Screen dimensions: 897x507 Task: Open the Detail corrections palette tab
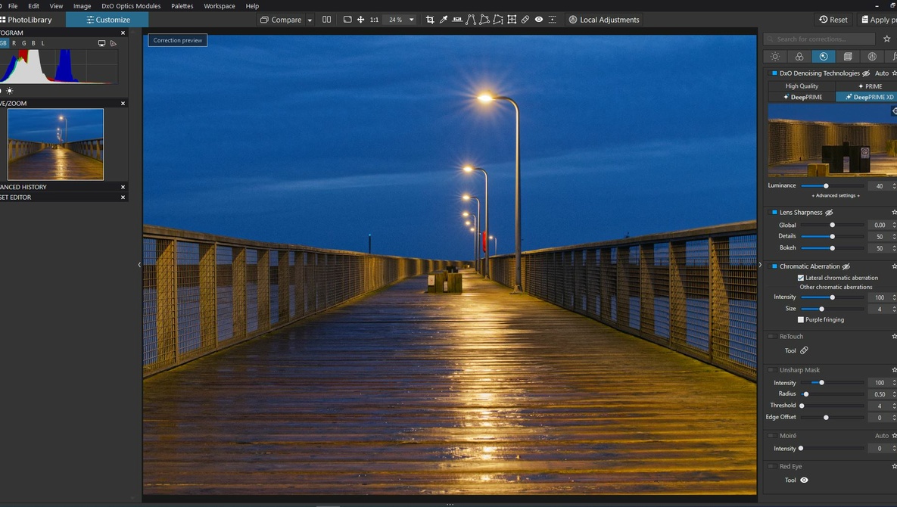pyautogui.click(x=824, y=57)
